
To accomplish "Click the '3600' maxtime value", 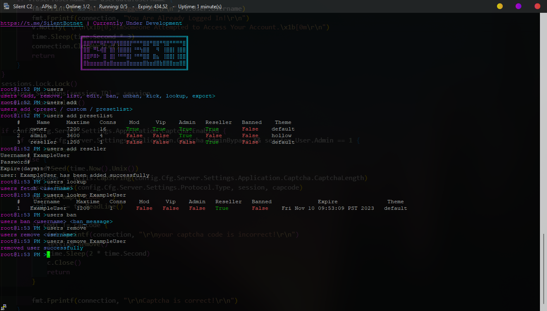I will coord(73,135).
